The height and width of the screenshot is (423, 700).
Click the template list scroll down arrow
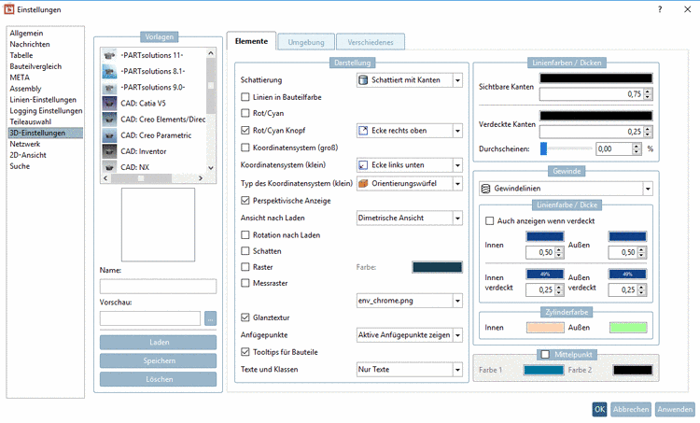(x=211, y=168)
